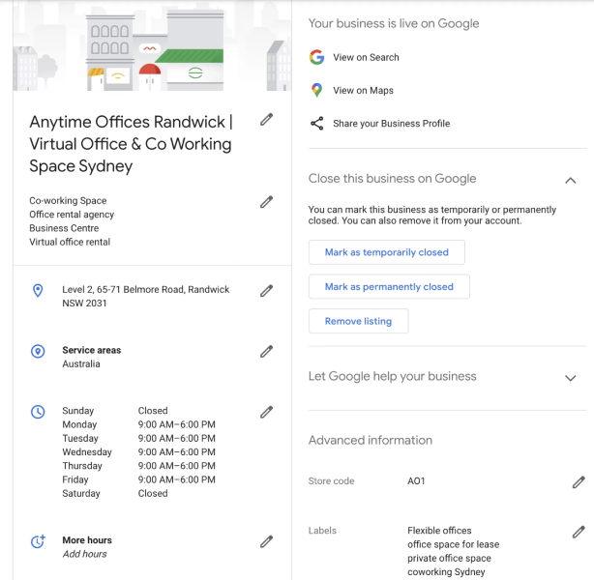Click the More hours clock-plus icon
This screenshot has height=580, width=594.
pyautogui.click(x=38, y=541)
